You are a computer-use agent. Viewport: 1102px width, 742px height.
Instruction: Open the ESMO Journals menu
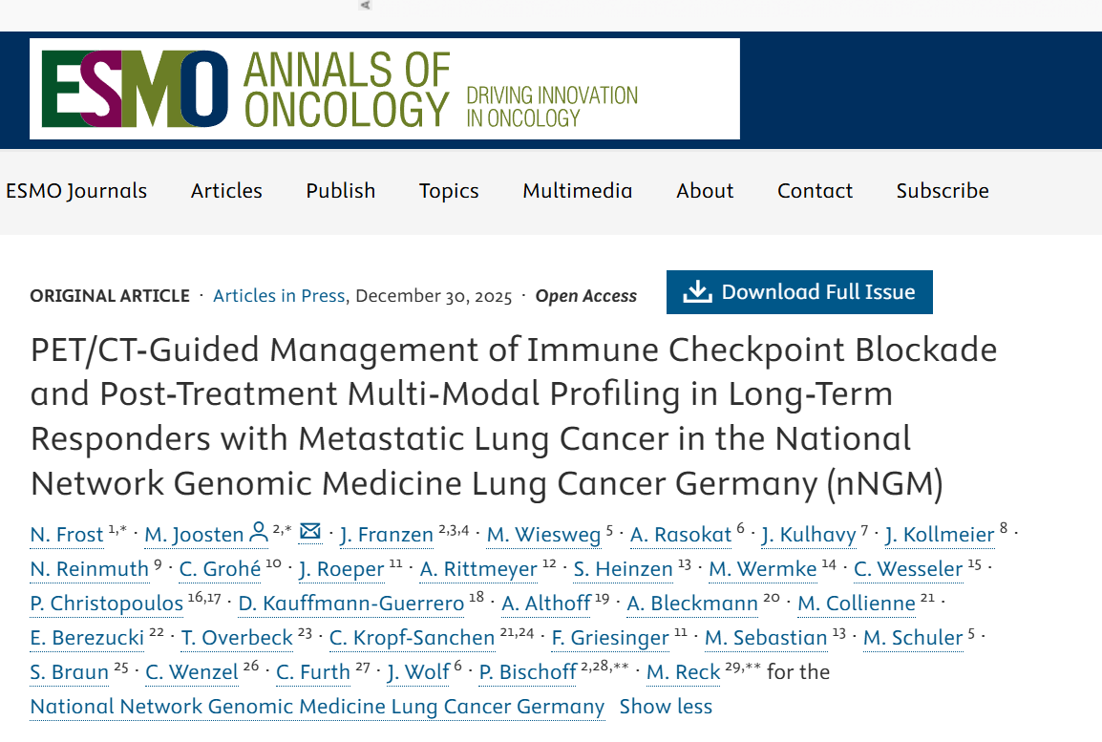click(x=76, y=191)
